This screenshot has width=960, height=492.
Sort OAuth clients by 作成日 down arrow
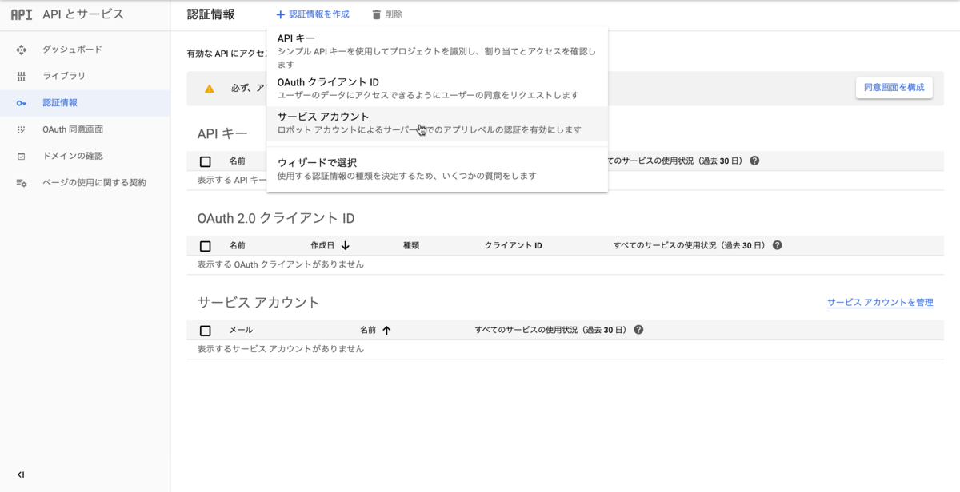pyautogui.click(x=346, y=245)
